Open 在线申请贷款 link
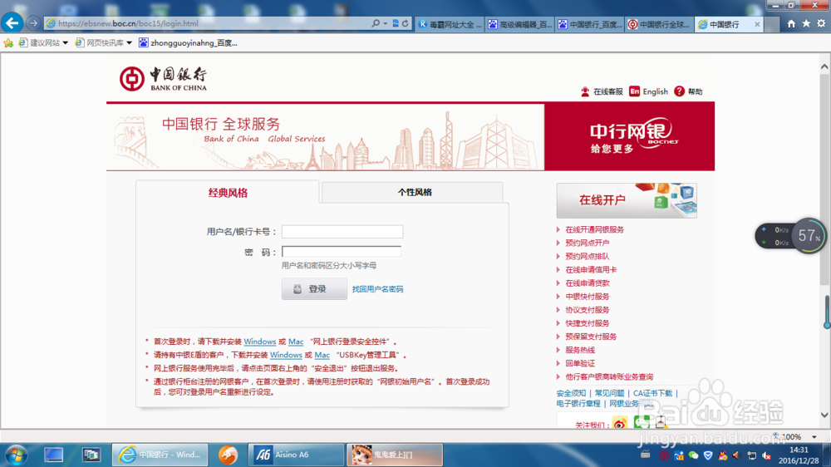The width and height of the screenshot is (831, 467). click(587, 283)
